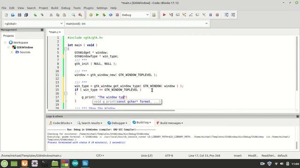This screenshot has width=300, height=168.
Task: Fold the if block at line 16
Action: [66, 93]
